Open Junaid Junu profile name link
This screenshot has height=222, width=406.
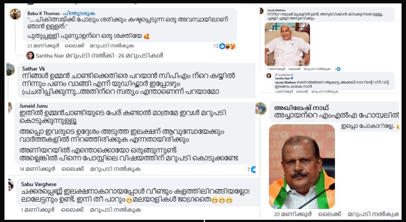[x=33, y=106]
